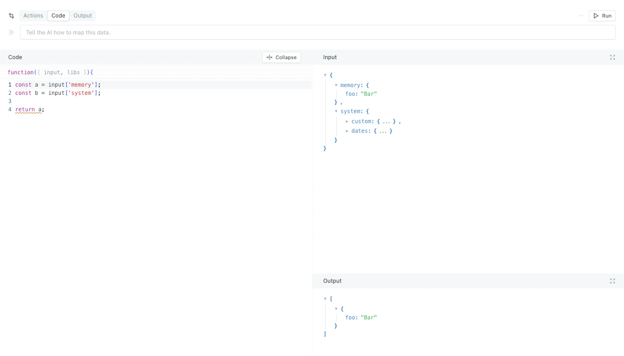The height and width of the screenshot is (356, 624).
Task: Collapse the Output array root
Action: [x=325, y=299]
